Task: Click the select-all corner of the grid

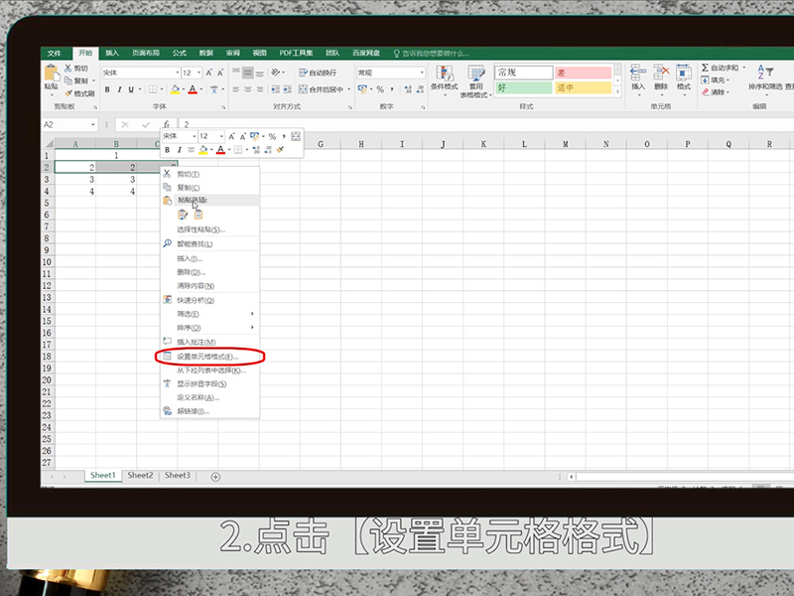Action: tap(49, 144)
